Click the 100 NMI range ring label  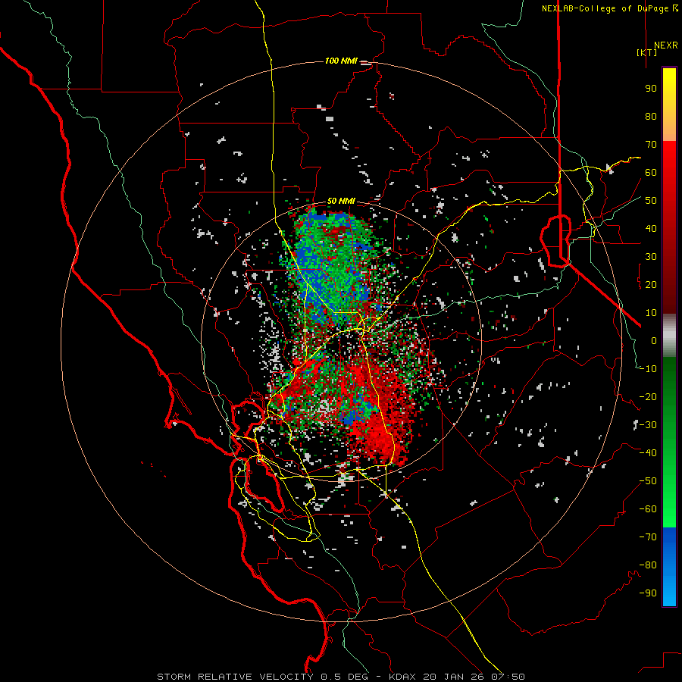pos(341,61)
